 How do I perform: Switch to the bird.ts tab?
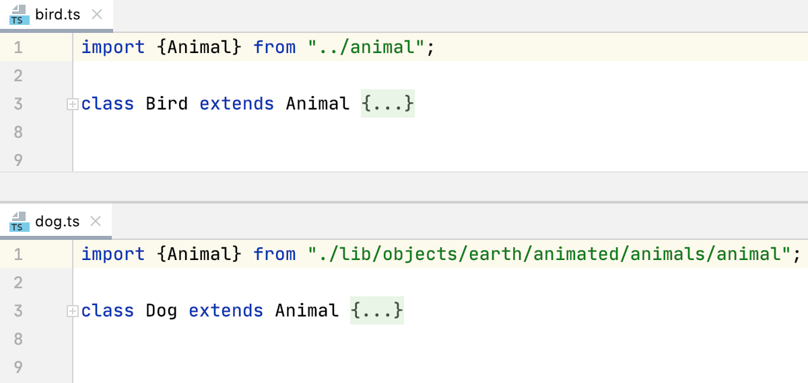coord(57,15)
